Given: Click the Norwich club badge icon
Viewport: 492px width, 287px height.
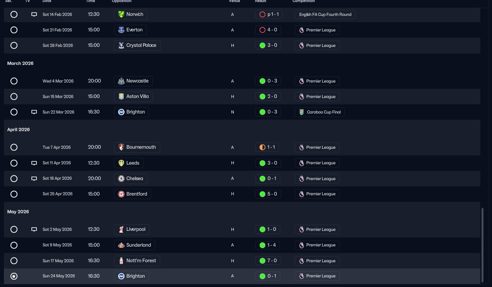Looking at the screenshot, I should pos(121,14).
